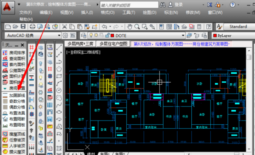Collapse the 房间布置 section triangle
Screen dimensions: 255x155
pyautogui.click(x=5, y=89)
